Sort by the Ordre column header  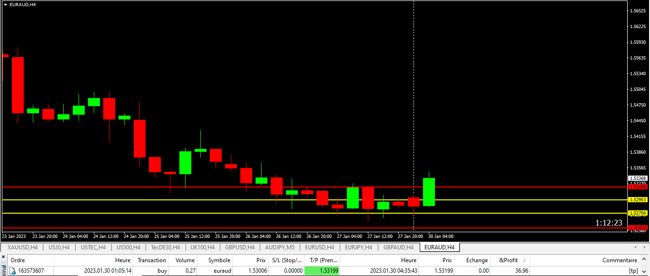tap(18, 260)
